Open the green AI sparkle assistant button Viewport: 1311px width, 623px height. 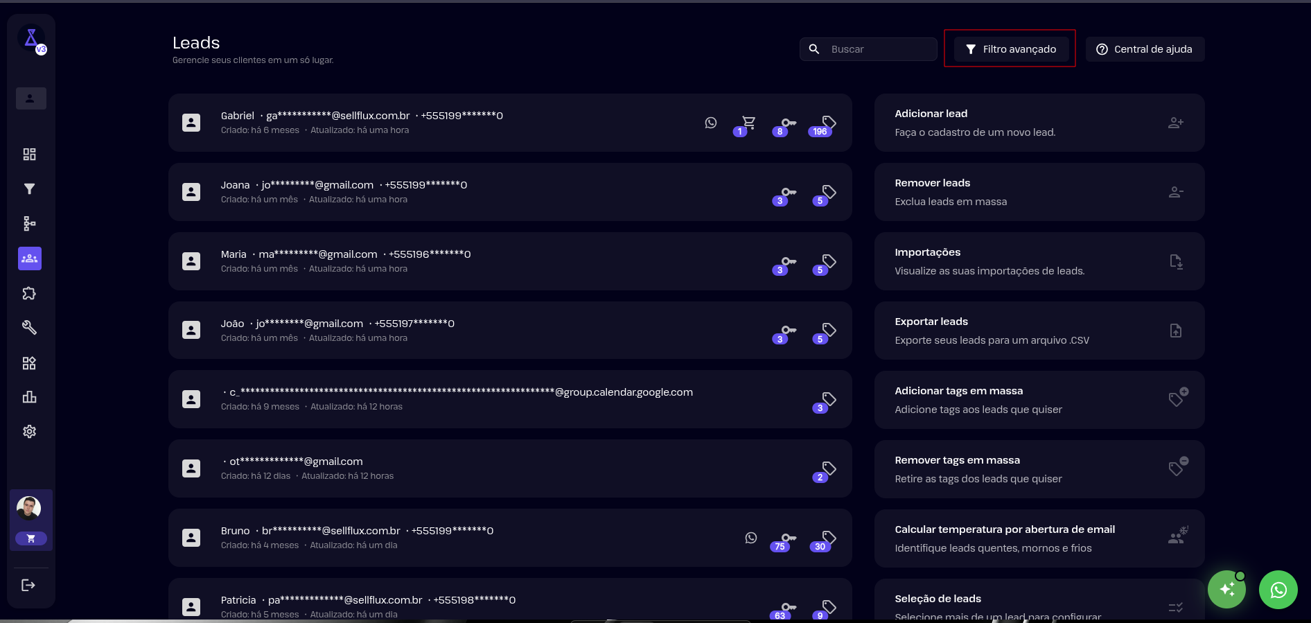[x=1226, y=590]
